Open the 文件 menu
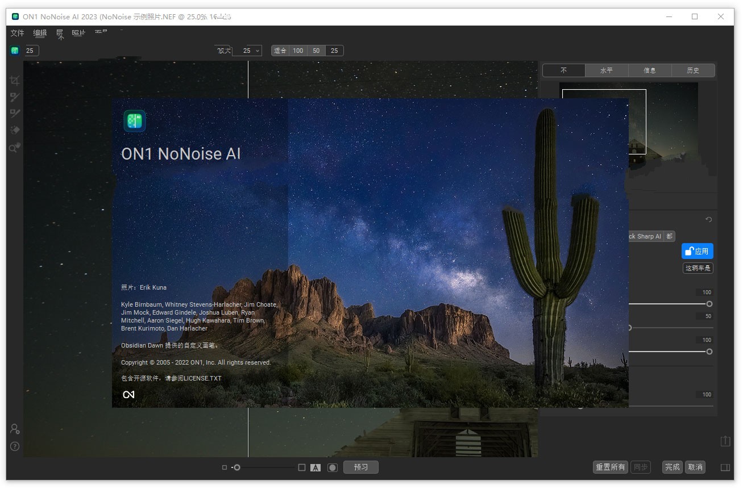The width and height of the screenshot is (743, 489). click(18, 33)
